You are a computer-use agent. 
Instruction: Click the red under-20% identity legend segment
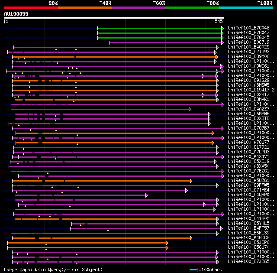pyautogui.click(x=31, y=8)
